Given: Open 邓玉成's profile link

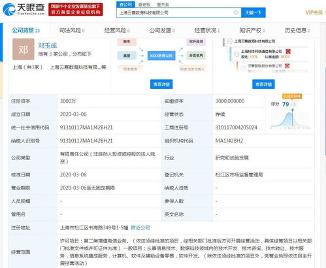Looking at the screenshot, I should [48, 46].
